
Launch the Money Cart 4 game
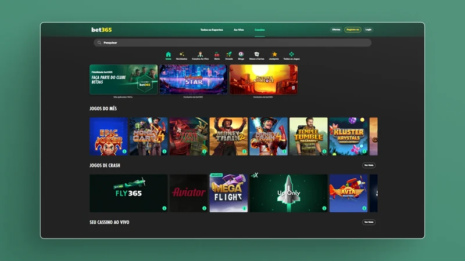click(x=149, y=136)
